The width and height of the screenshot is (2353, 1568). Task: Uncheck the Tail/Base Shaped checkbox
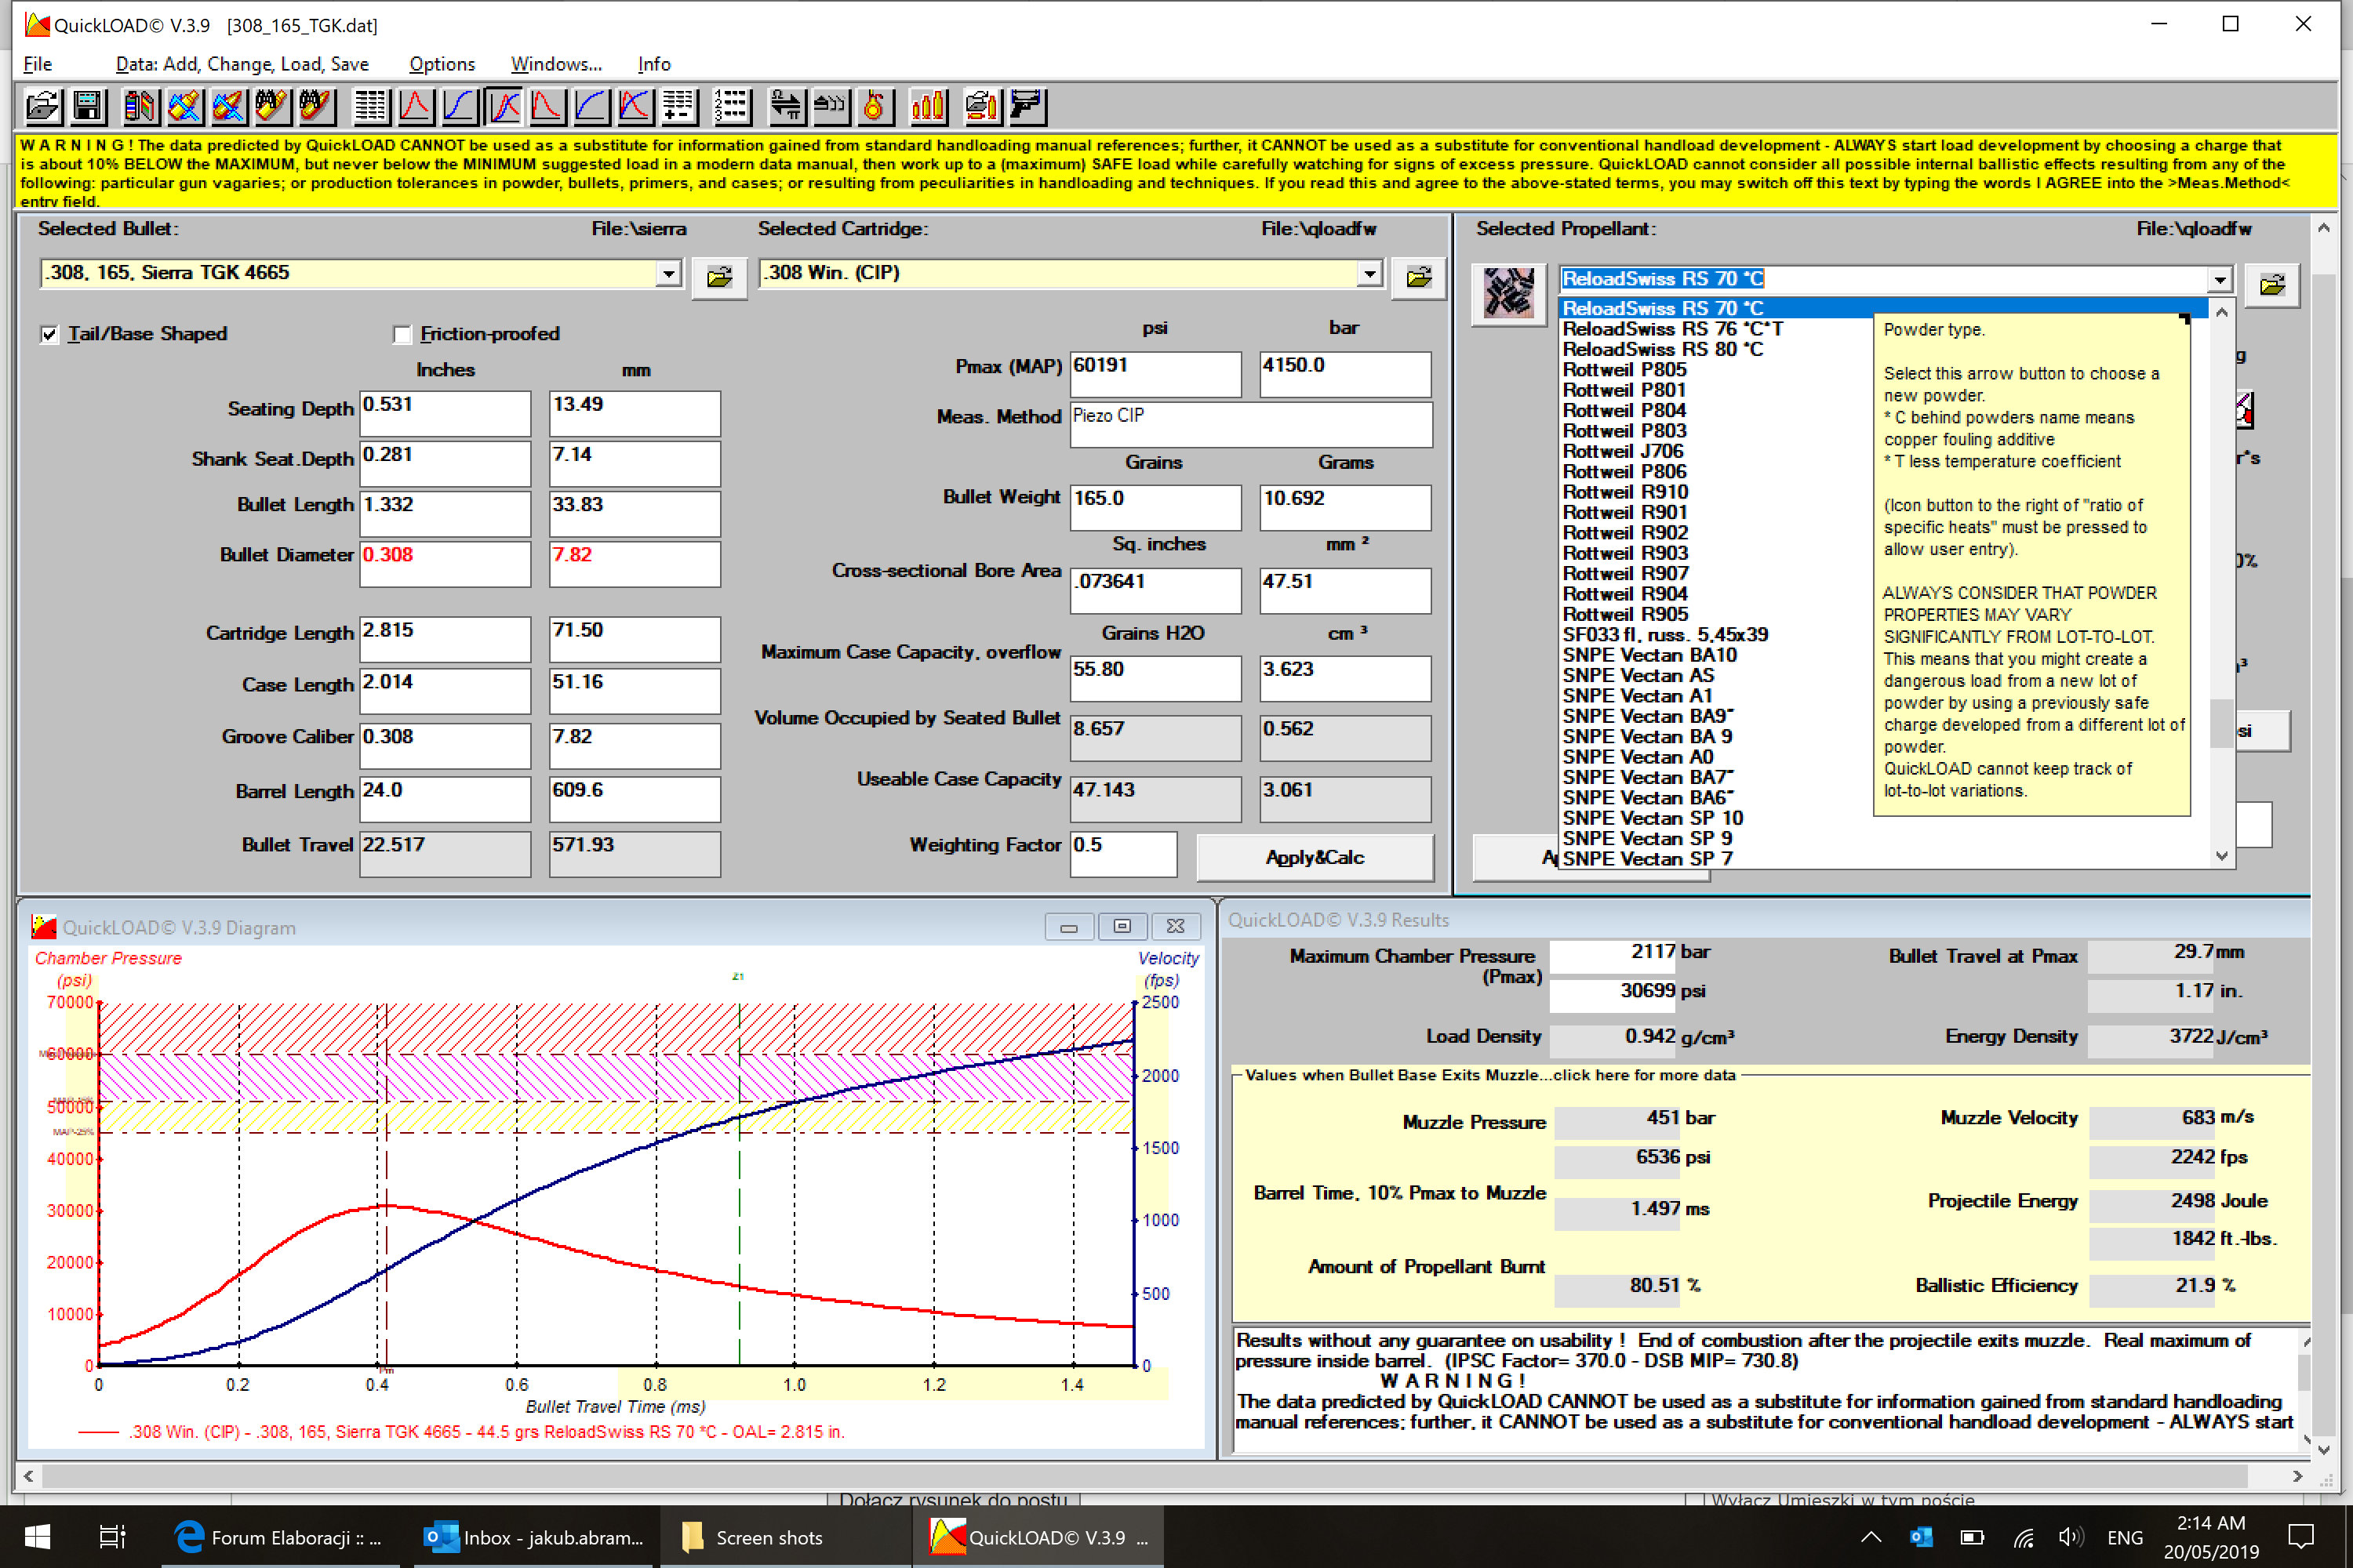[49, 334]
